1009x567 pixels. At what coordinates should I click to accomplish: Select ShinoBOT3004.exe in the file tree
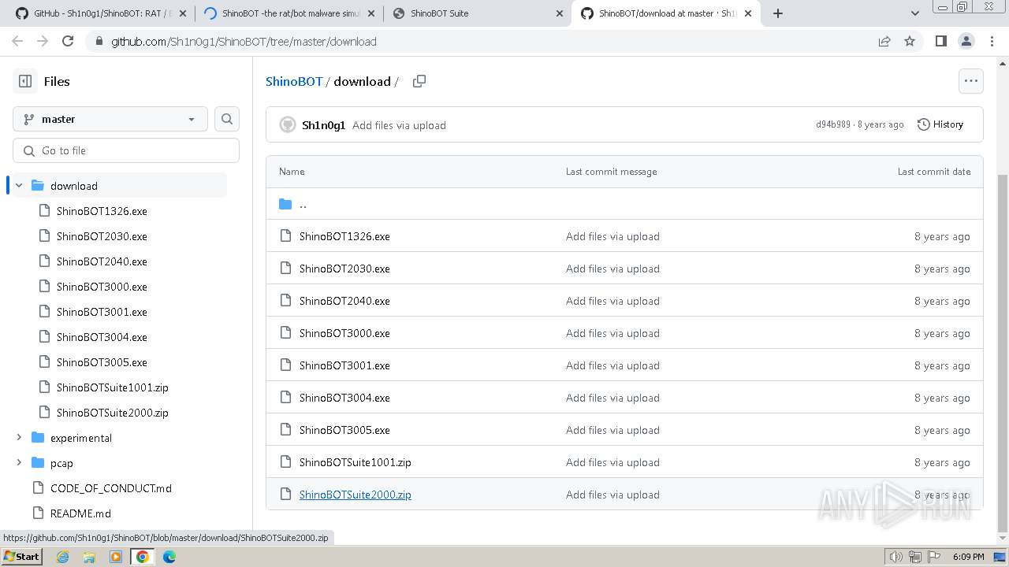click(x=102, y=337)
